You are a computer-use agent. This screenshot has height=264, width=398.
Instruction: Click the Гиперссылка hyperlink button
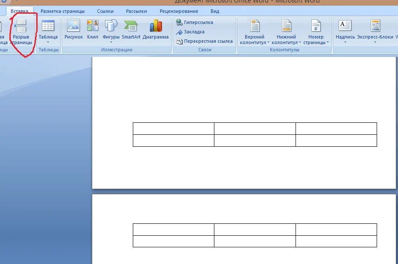tap(194, 22)
